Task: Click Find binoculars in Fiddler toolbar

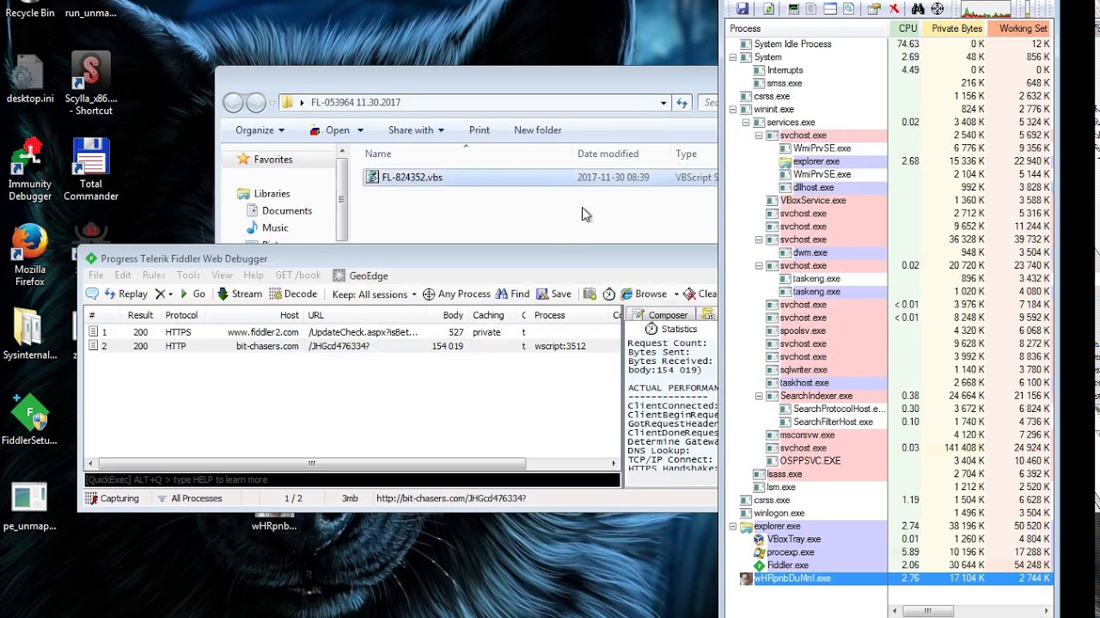Action: tap(512, 294)
